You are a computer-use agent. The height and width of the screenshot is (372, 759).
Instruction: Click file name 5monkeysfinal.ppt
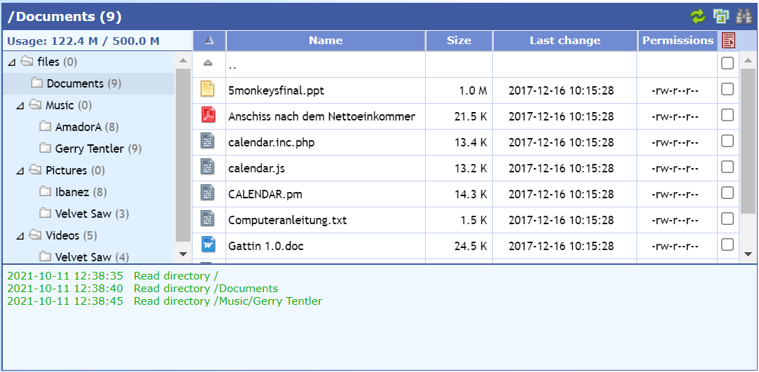pos(276,90)
